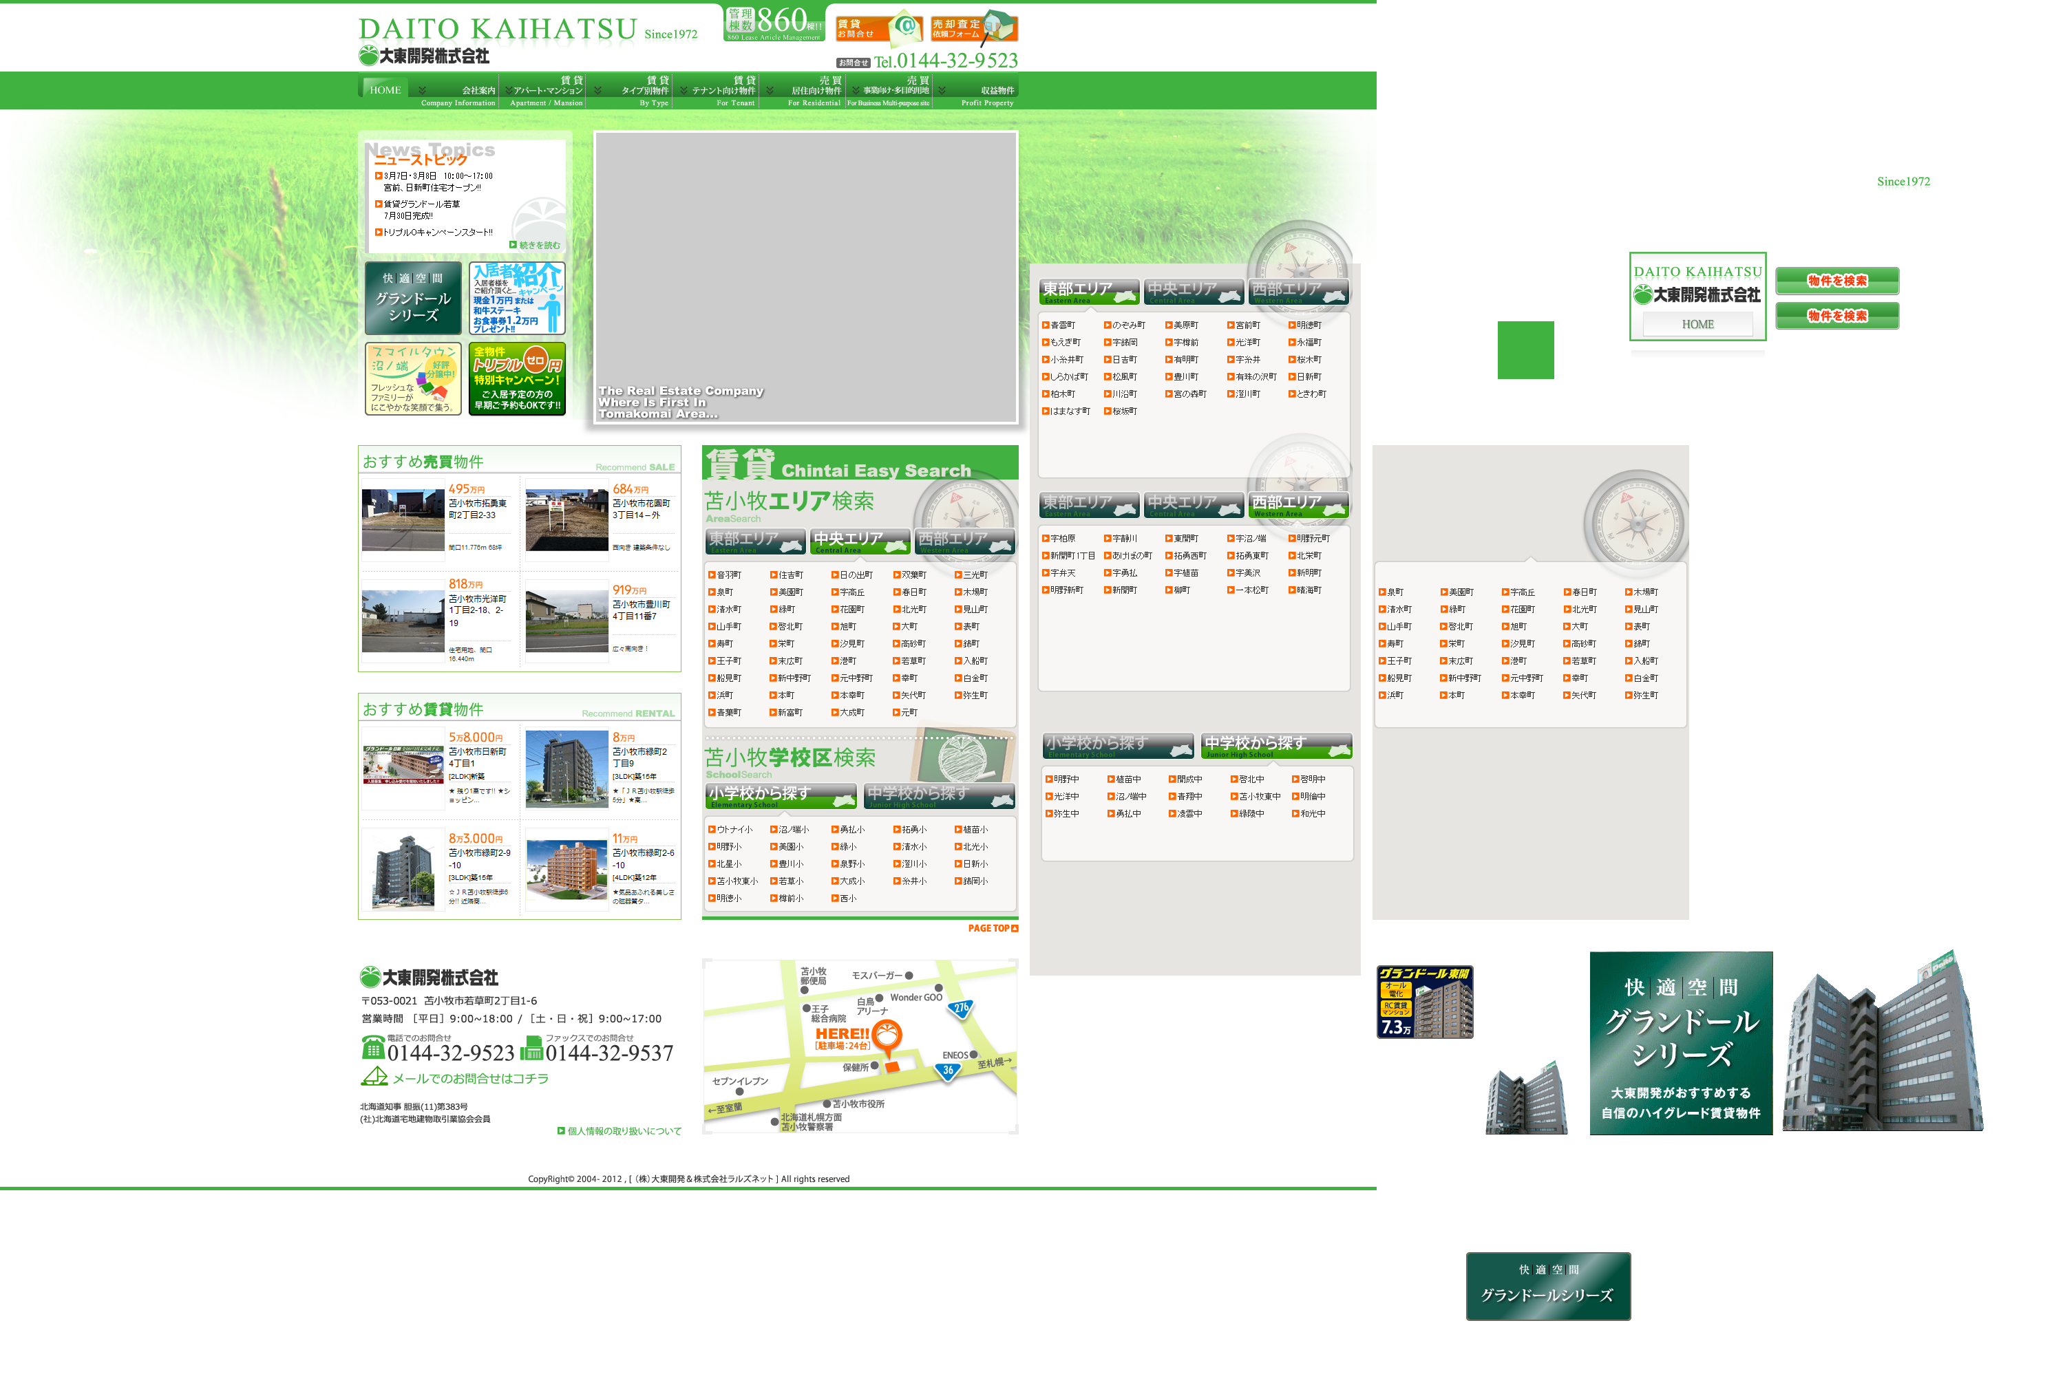Click 沼ノ端小 elementary school link

click(790, 829)
